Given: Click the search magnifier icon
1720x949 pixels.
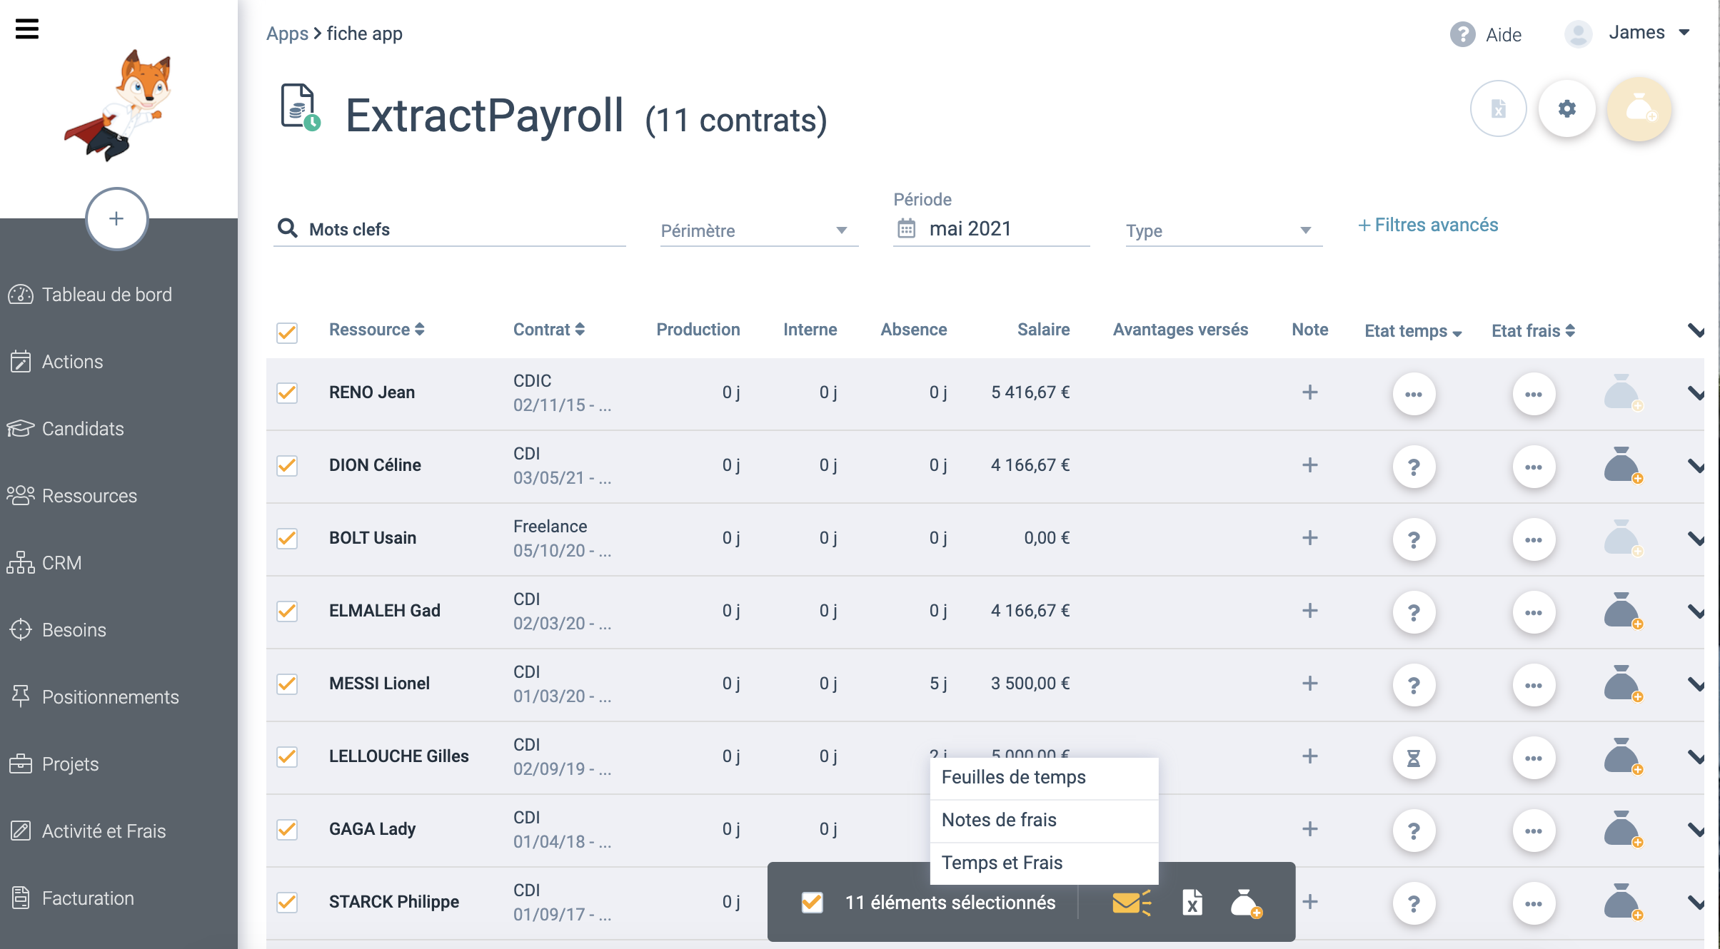Looking at the screenshot, I should (287, 228).
